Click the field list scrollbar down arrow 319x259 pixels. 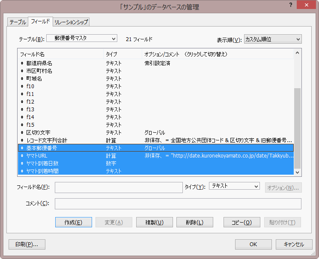click(x=297, y=173)
